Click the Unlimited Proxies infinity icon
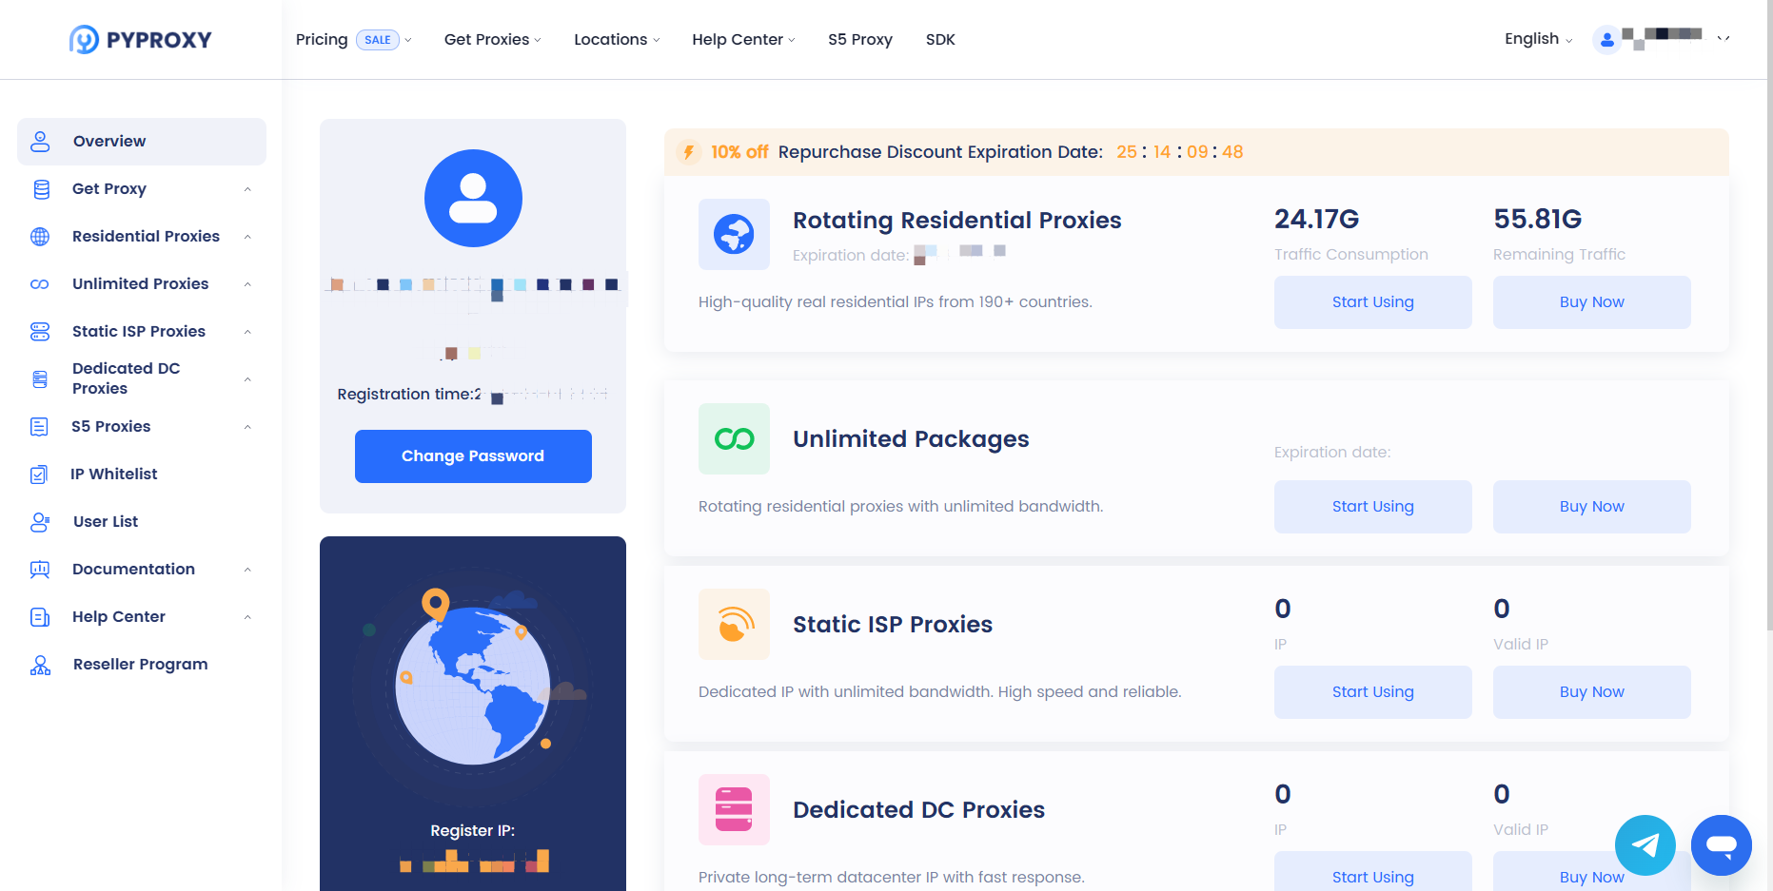The height and width of the screenshot is (891, 1773). pos(40,284)
